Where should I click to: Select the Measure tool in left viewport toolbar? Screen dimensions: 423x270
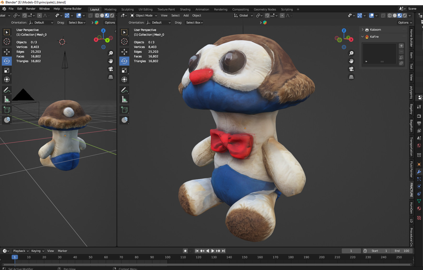7,99
